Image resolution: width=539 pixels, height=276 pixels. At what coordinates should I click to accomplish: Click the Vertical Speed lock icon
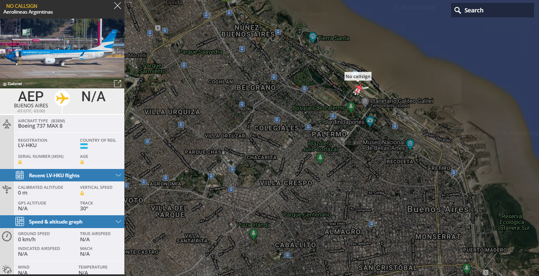click(x=82, y=193)
